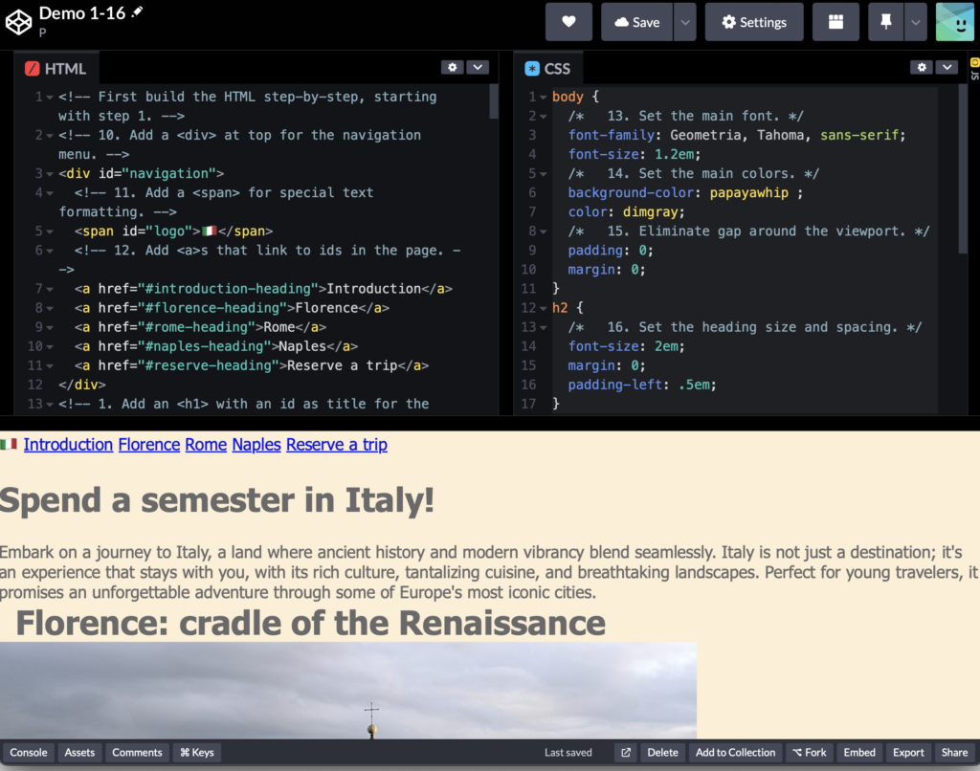This screenshot has width=980, height=771.
Task: Click the dimgray color value in CSS
Action: coord(650,212)
